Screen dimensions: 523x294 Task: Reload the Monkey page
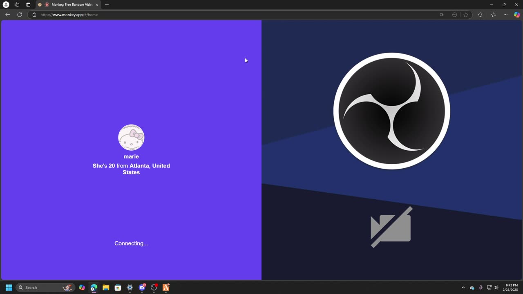tap(19, 15)
